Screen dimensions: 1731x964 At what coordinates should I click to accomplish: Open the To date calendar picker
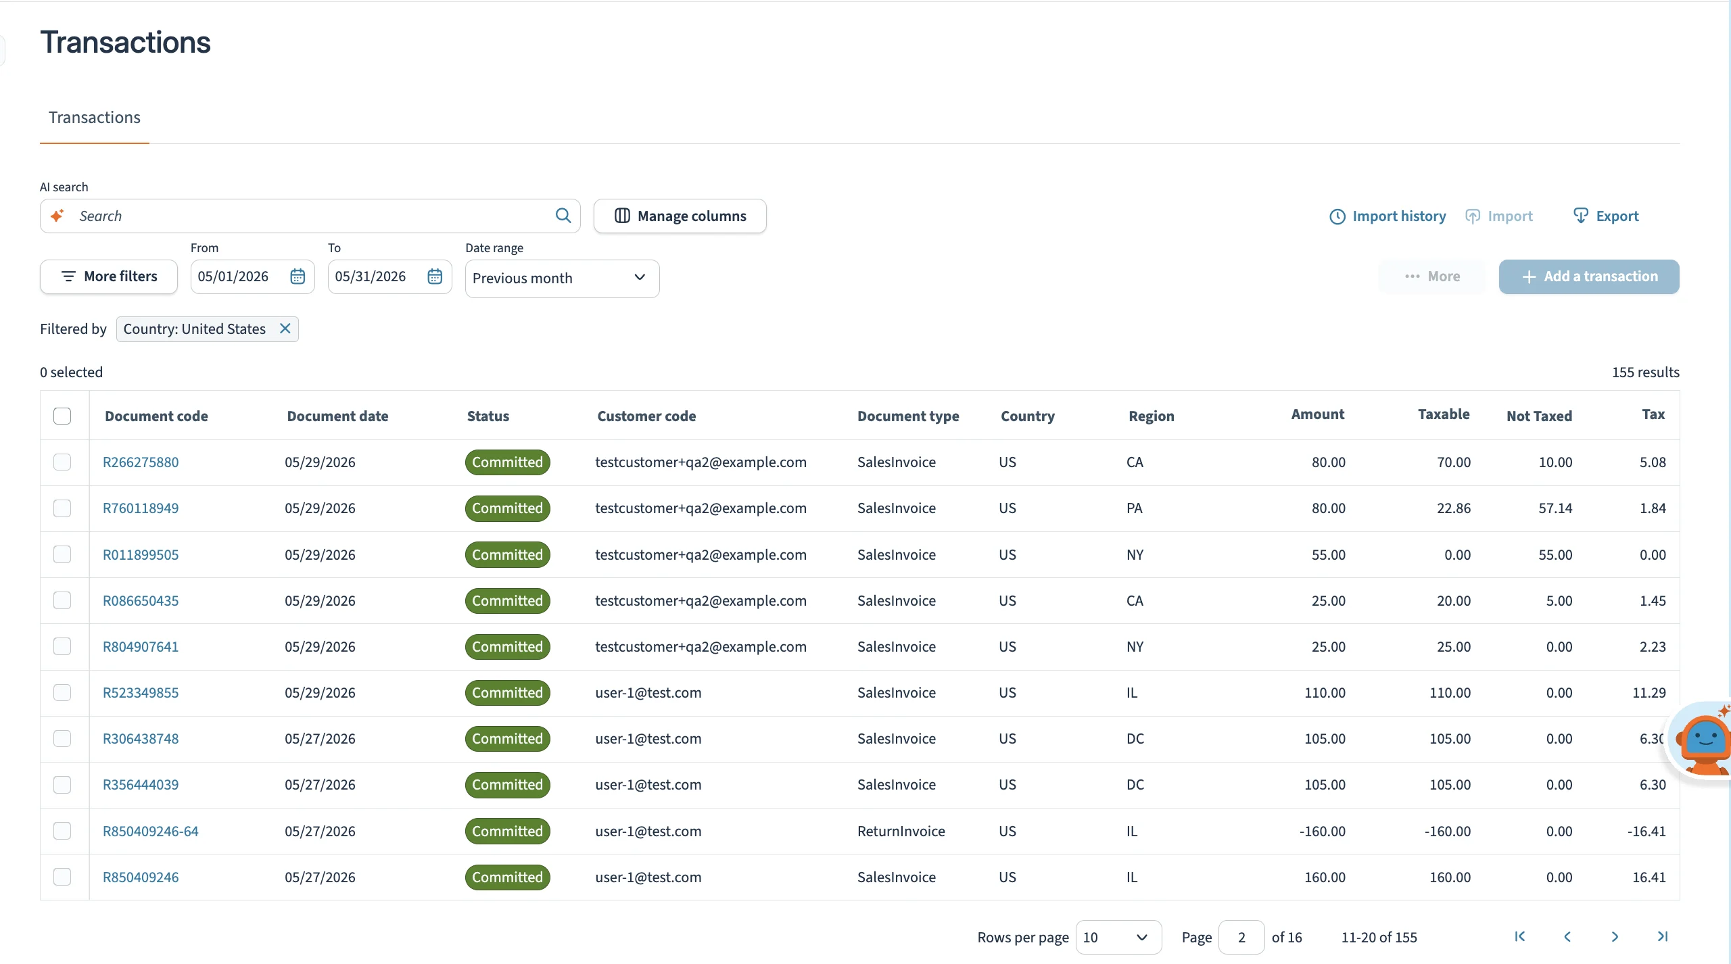tap(435, 276)
